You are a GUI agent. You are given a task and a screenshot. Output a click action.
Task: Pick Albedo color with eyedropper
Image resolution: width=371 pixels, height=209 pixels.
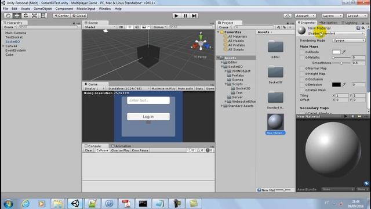click(344, 52)
